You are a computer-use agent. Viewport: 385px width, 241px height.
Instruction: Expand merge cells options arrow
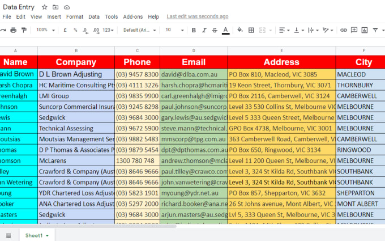[x=270, y=30]
